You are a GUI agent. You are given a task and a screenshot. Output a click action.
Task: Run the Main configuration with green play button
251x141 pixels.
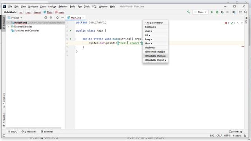[212, 12]
